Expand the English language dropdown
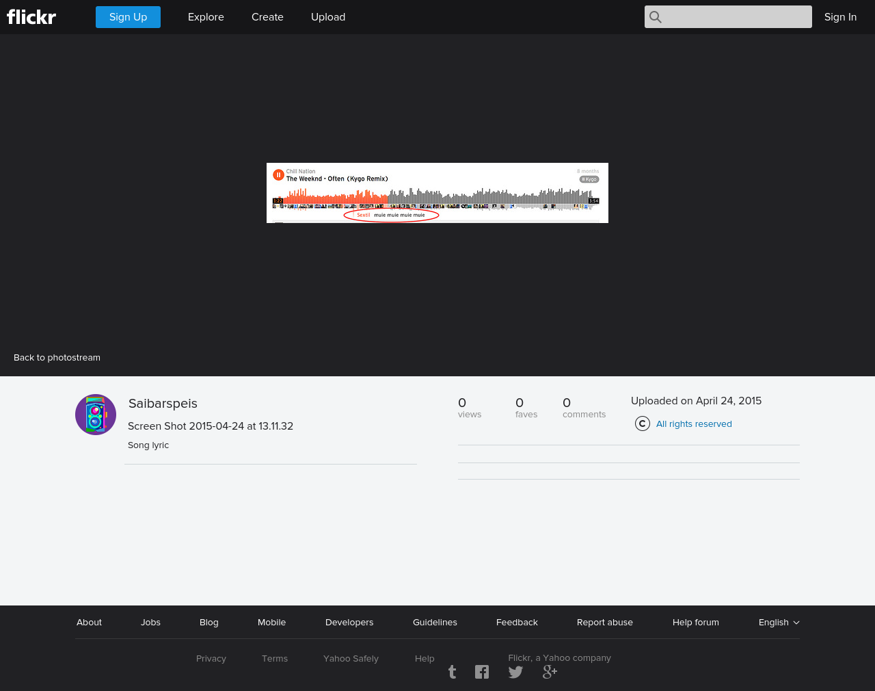875x691 pixels. [779, 622]
